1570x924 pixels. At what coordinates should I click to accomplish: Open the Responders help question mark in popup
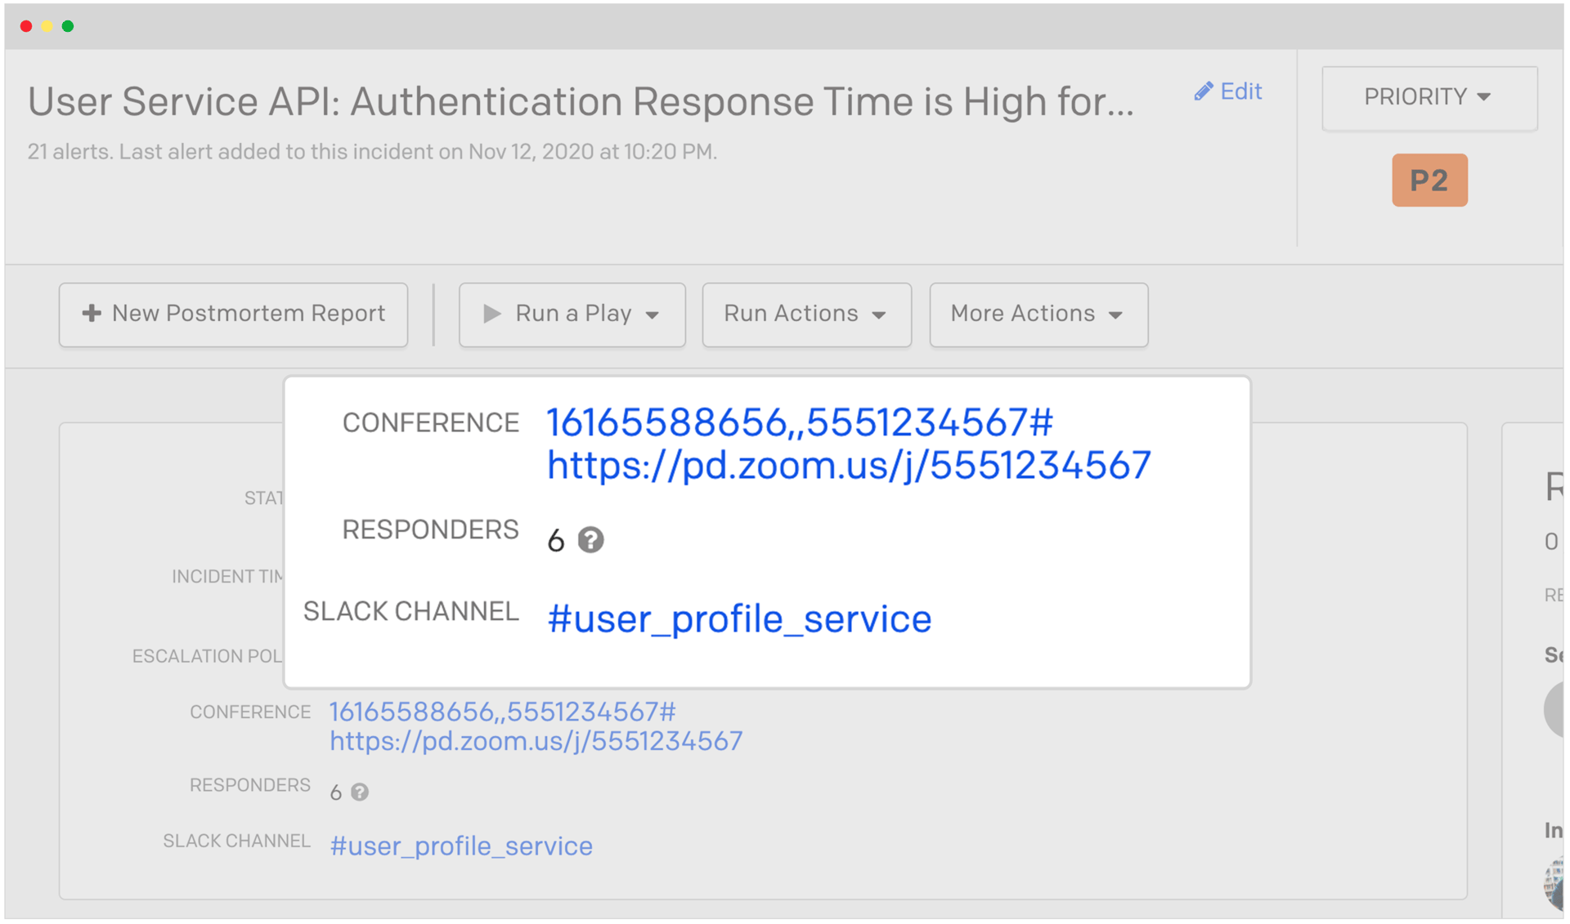point(591,539)
